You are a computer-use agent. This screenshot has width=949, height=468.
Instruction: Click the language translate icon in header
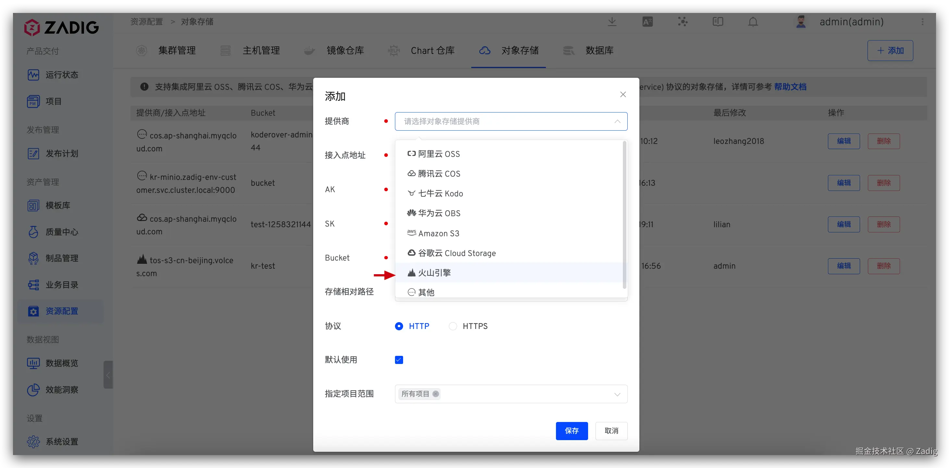click(647, 22)
